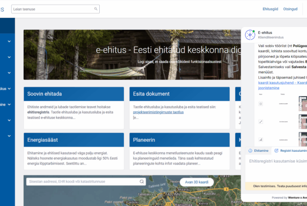Switch to the Ehitamine chat tab
The image size is (307, 206).
coord(258,151)
